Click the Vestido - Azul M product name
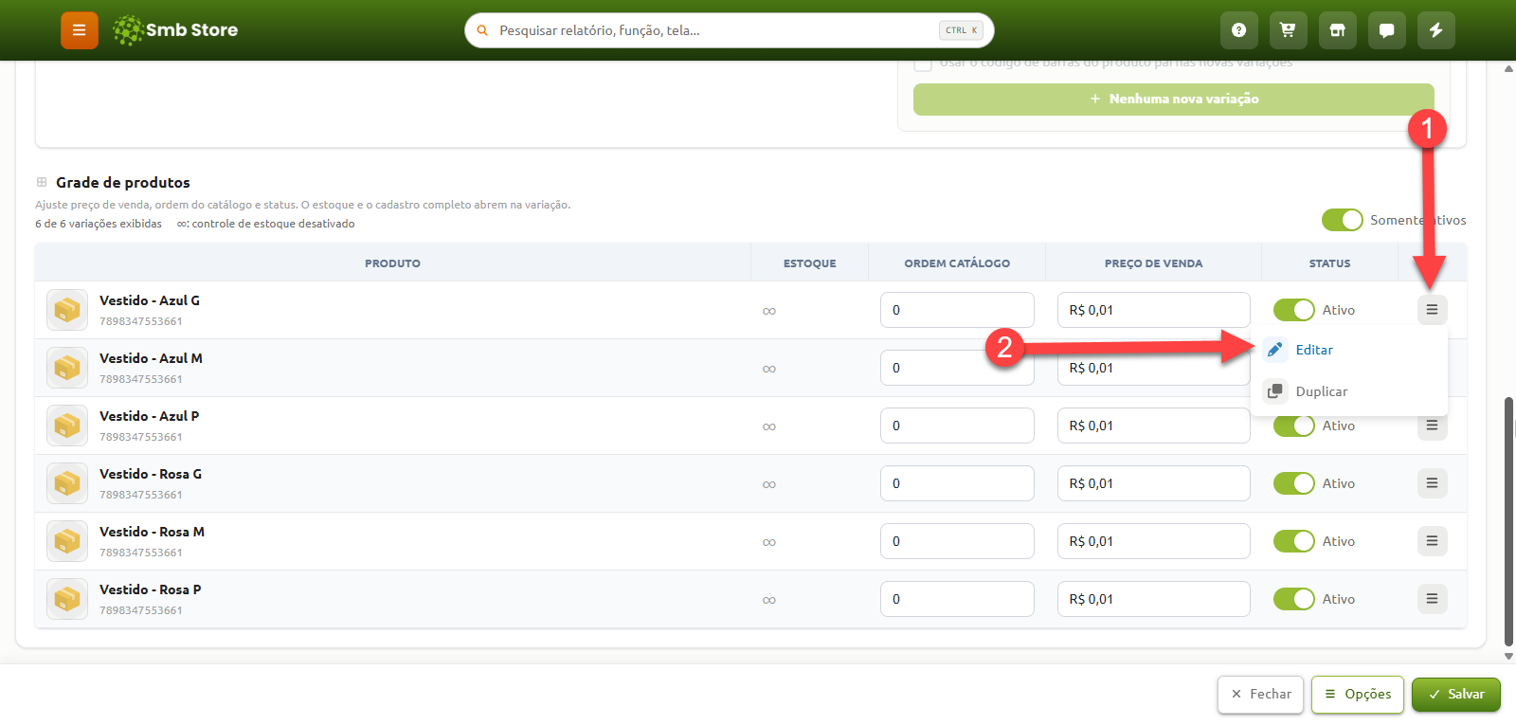The width and height of the screenshot is (1516, 725). [x=151, y=358]
